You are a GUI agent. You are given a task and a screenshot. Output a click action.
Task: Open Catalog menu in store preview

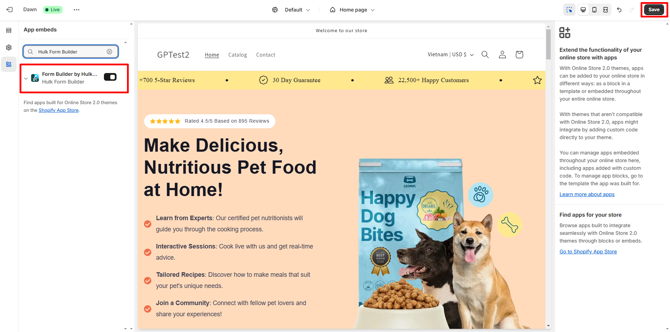click(x=238, y=55)
